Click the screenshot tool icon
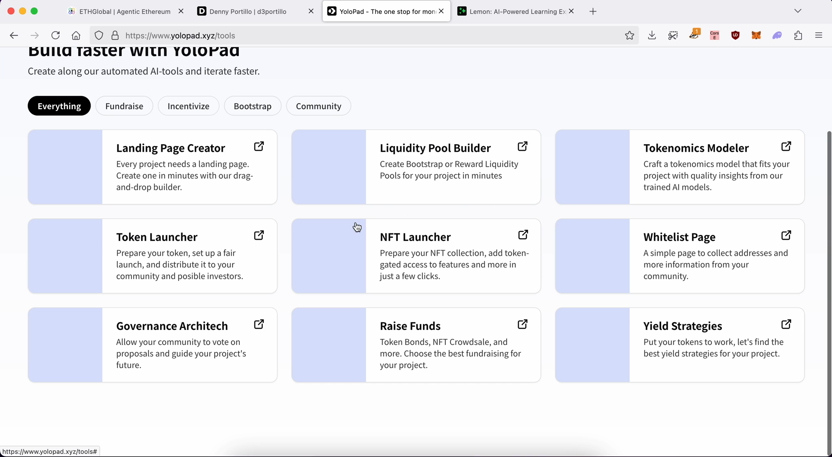The width and height of the screenshot is (832, 457). 673,35
